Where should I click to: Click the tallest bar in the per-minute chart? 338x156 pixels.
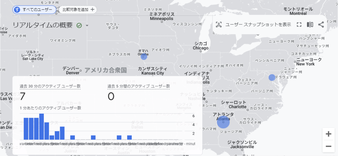pos(42,127)
